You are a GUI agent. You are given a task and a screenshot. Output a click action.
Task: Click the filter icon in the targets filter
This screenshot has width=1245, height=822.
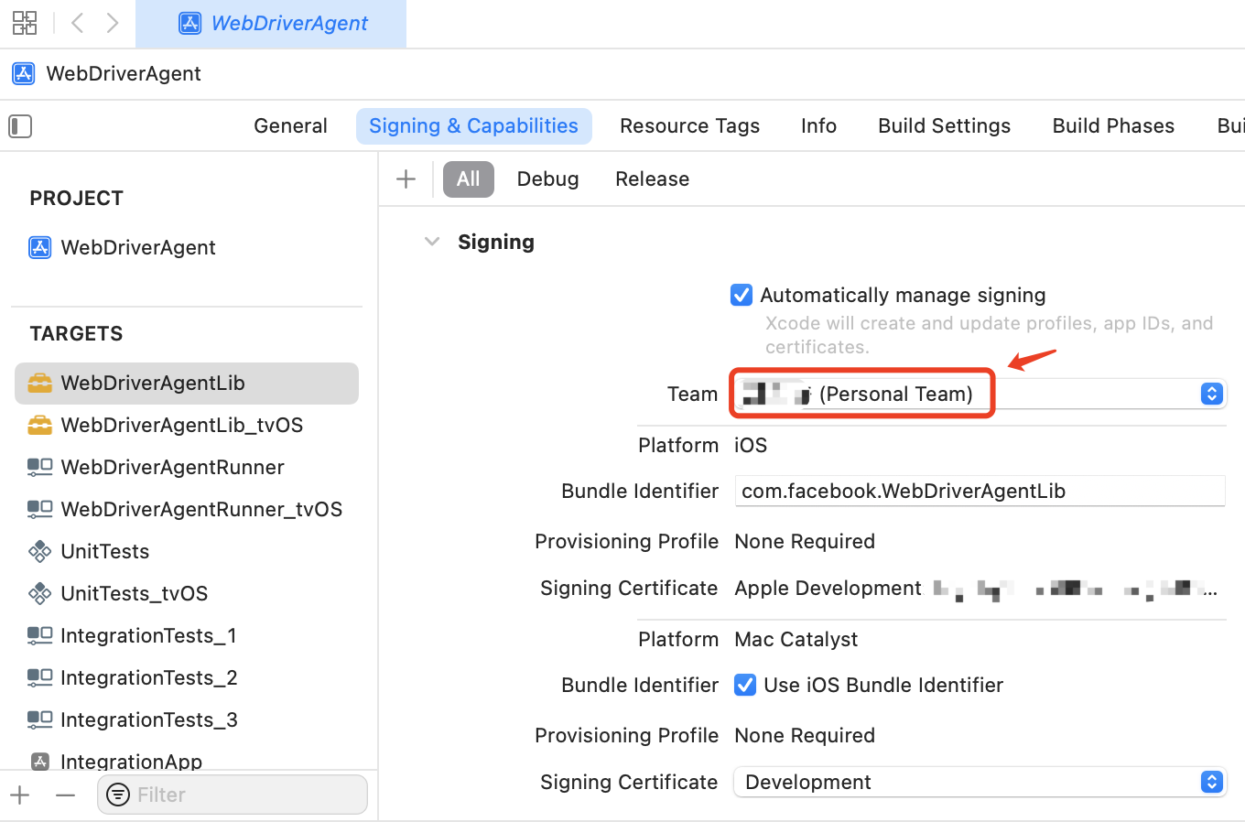118,795
